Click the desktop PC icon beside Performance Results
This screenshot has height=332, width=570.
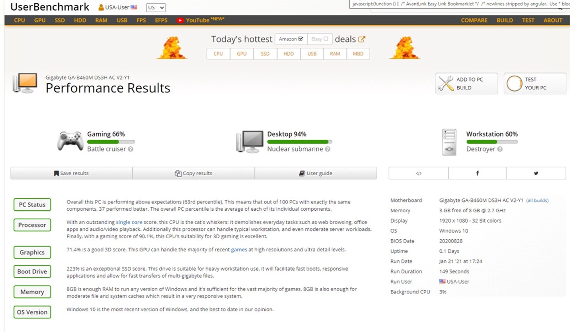[25, 83]
